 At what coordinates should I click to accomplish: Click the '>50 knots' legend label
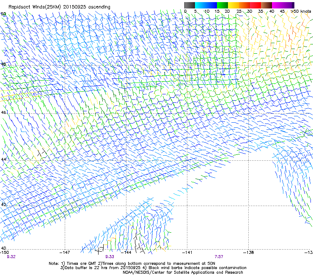[x=301, y=11]
